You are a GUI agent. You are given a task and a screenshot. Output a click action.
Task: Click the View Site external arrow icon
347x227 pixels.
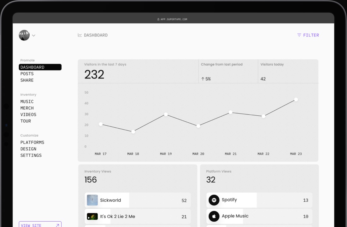(57, 225)
